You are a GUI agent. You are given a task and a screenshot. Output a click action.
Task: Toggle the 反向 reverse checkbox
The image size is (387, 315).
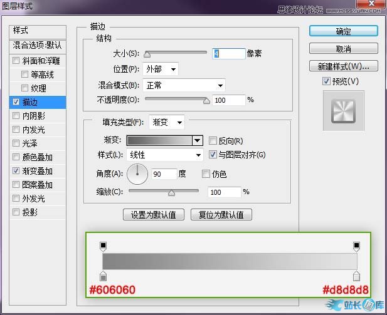213,141
